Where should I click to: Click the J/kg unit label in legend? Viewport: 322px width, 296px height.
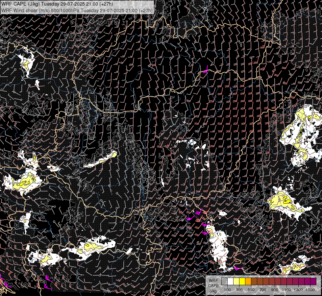[213, 291]
